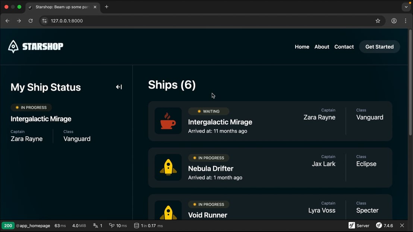Select the Void Runner rocket icon
413x232 pixels.
point(168,210)
